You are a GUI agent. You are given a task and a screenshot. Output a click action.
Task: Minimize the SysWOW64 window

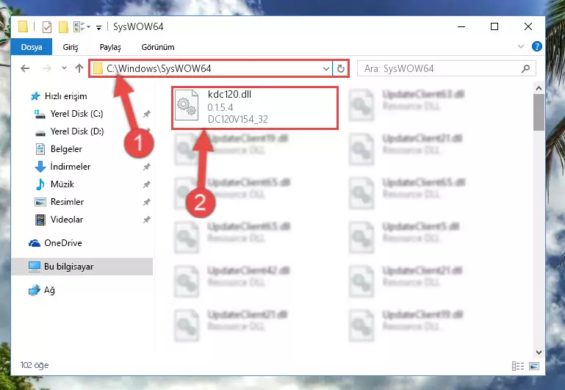(x=461, y=26)
